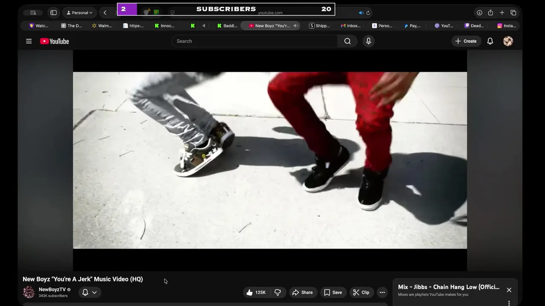This screenshot has height=306, width=545.
Task: Click the search magnifier button
Action: pyautogui.click(x=347, y=41)
